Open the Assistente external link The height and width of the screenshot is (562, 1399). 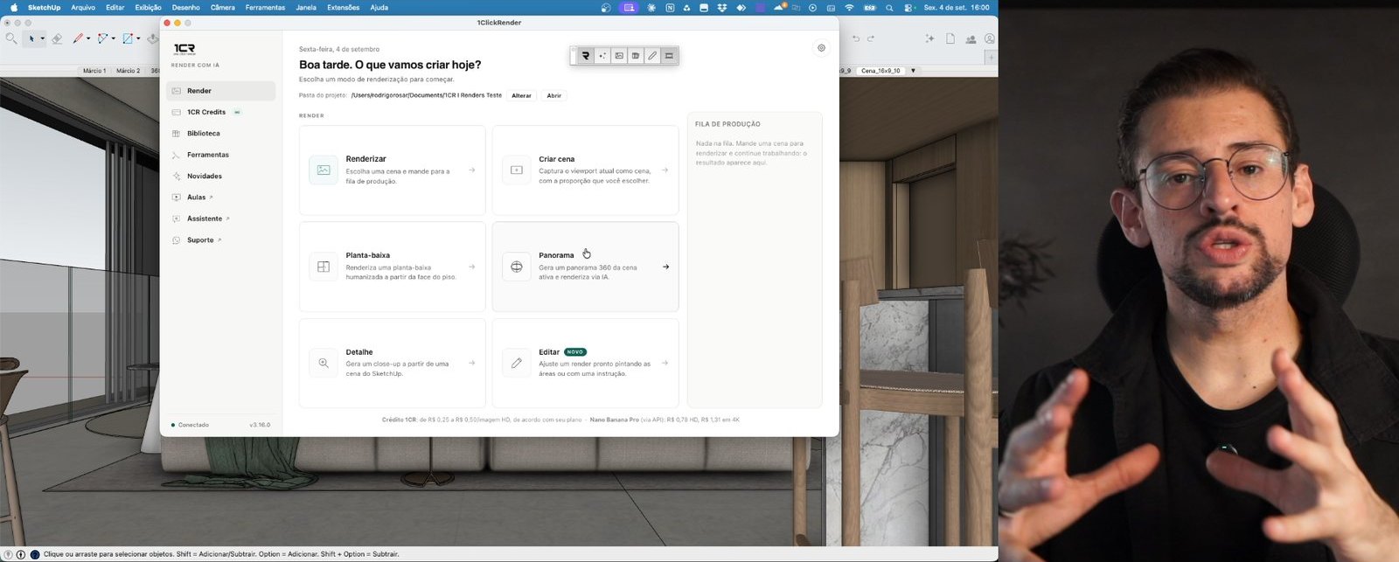coord(220,219)
